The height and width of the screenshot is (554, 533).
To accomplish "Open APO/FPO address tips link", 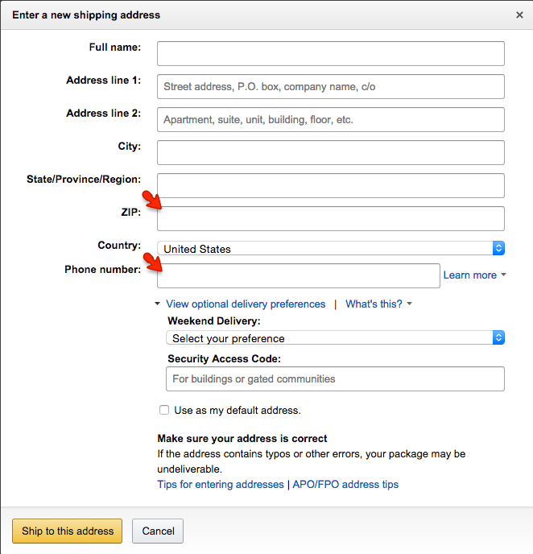I will click(345, 485).
